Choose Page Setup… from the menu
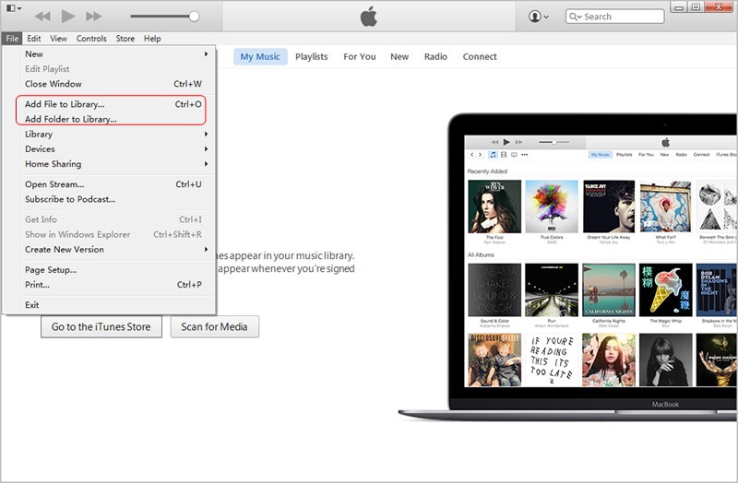 pos(113,270)
